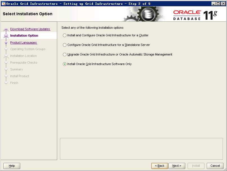The width and height of the screenshot is (227, 171).
Task: Close the installer window
Action: pyautogui.click(x=223, y=4)
